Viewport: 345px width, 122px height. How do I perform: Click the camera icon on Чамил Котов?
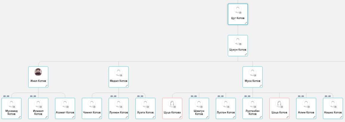coord(94,107)
